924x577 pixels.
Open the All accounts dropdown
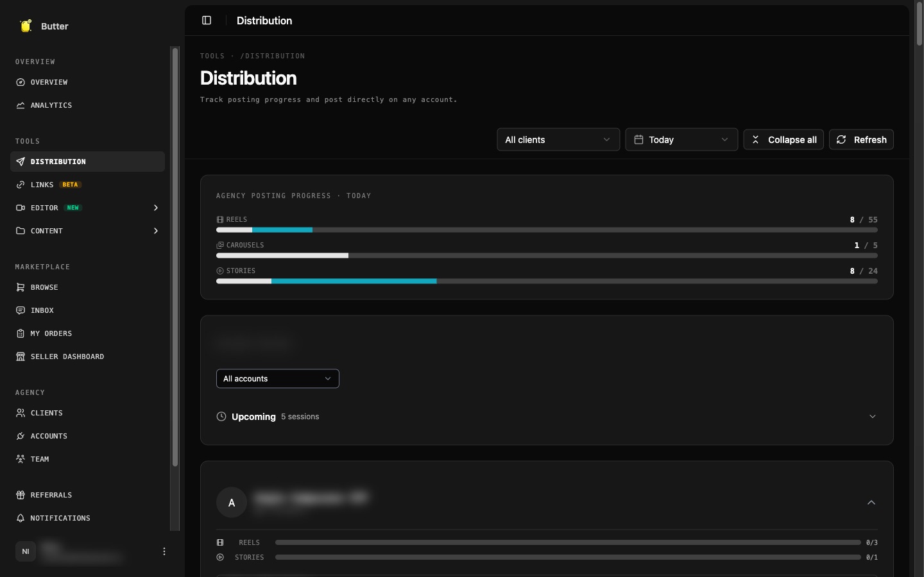tap(278, 379)
